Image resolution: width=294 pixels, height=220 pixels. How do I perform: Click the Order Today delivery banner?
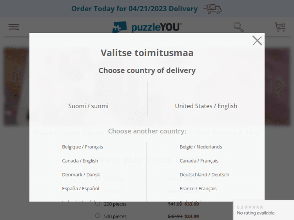[x=134, y=9]
